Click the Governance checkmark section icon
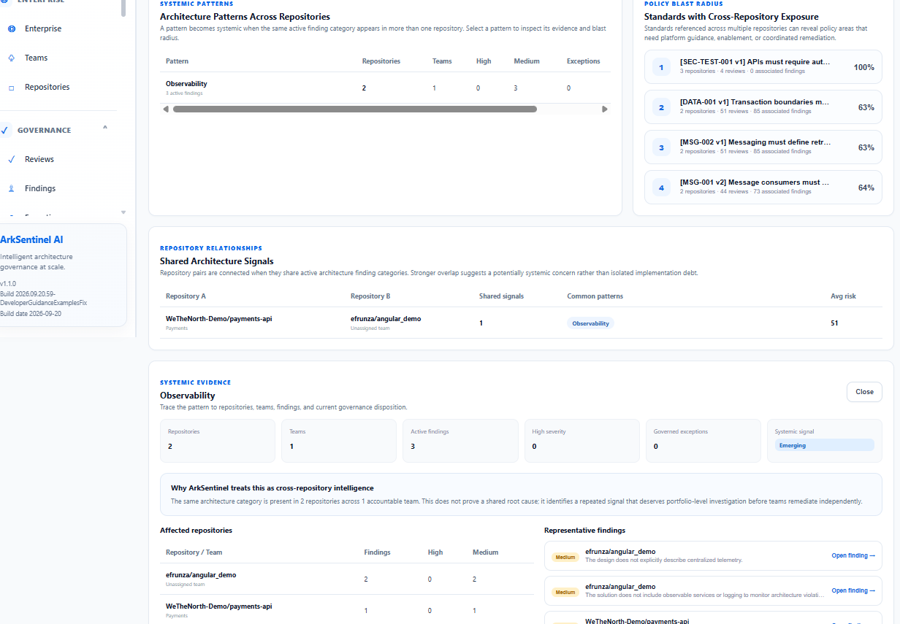Viewport: 900px width, 624px height. click(4, 130)
